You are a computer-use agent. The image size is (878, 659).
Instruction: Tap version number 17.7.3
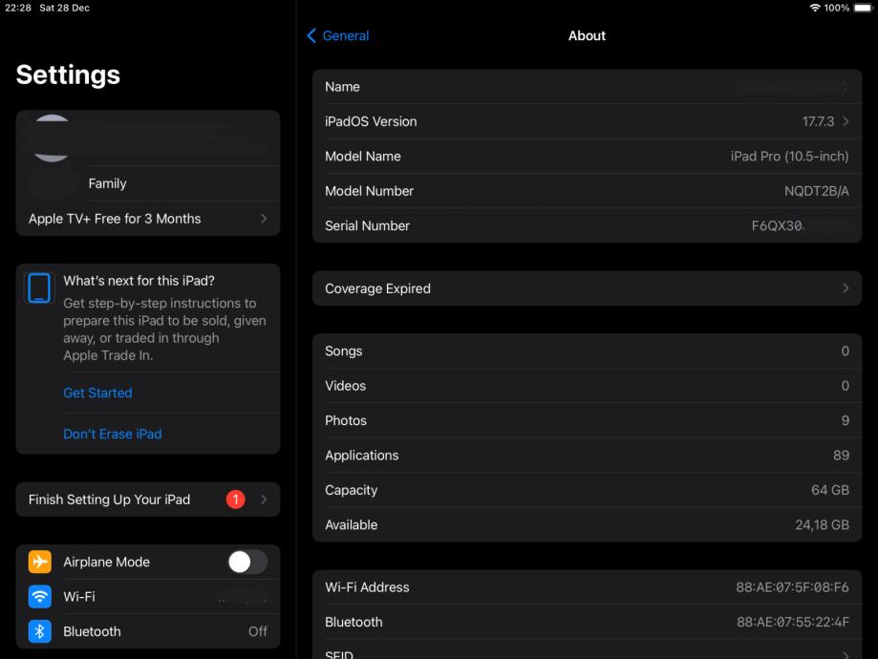pyautogui.click(x=818, y=121)
